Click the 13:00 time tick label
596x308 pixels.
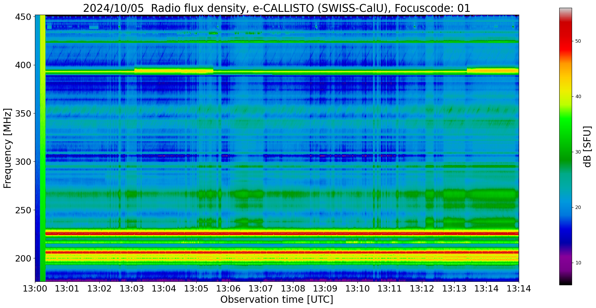point(35,289)
